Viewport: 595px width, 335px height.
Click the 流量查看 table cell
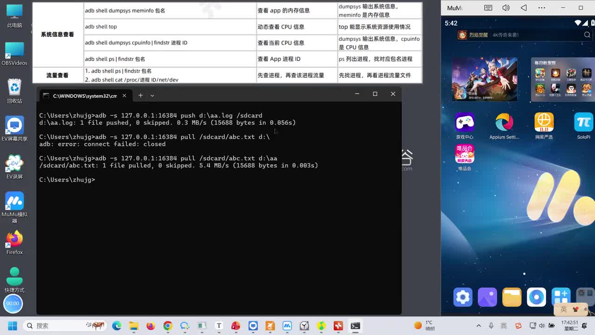[57, 75]
